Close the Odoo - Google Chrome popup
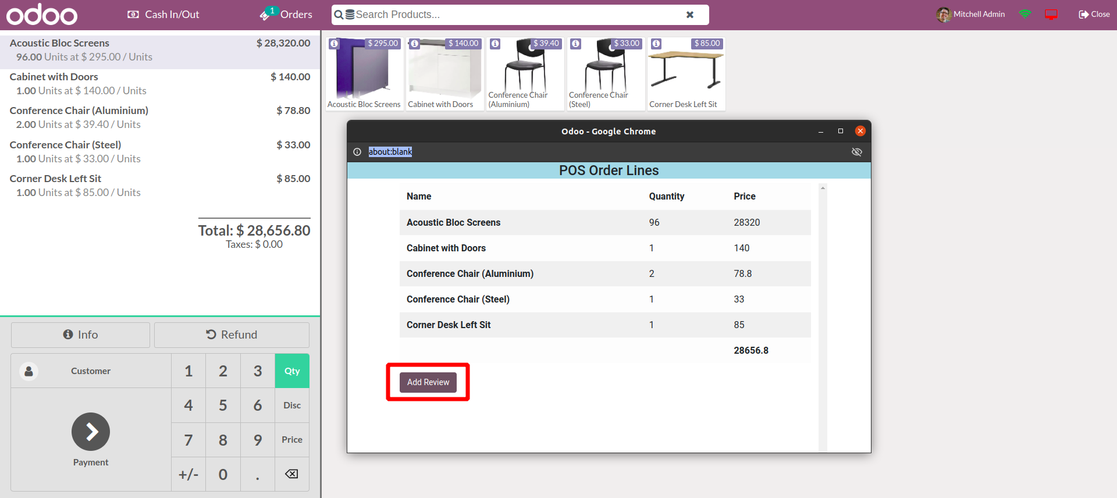This screenshot has width=1117, height=498. point(860,131)
